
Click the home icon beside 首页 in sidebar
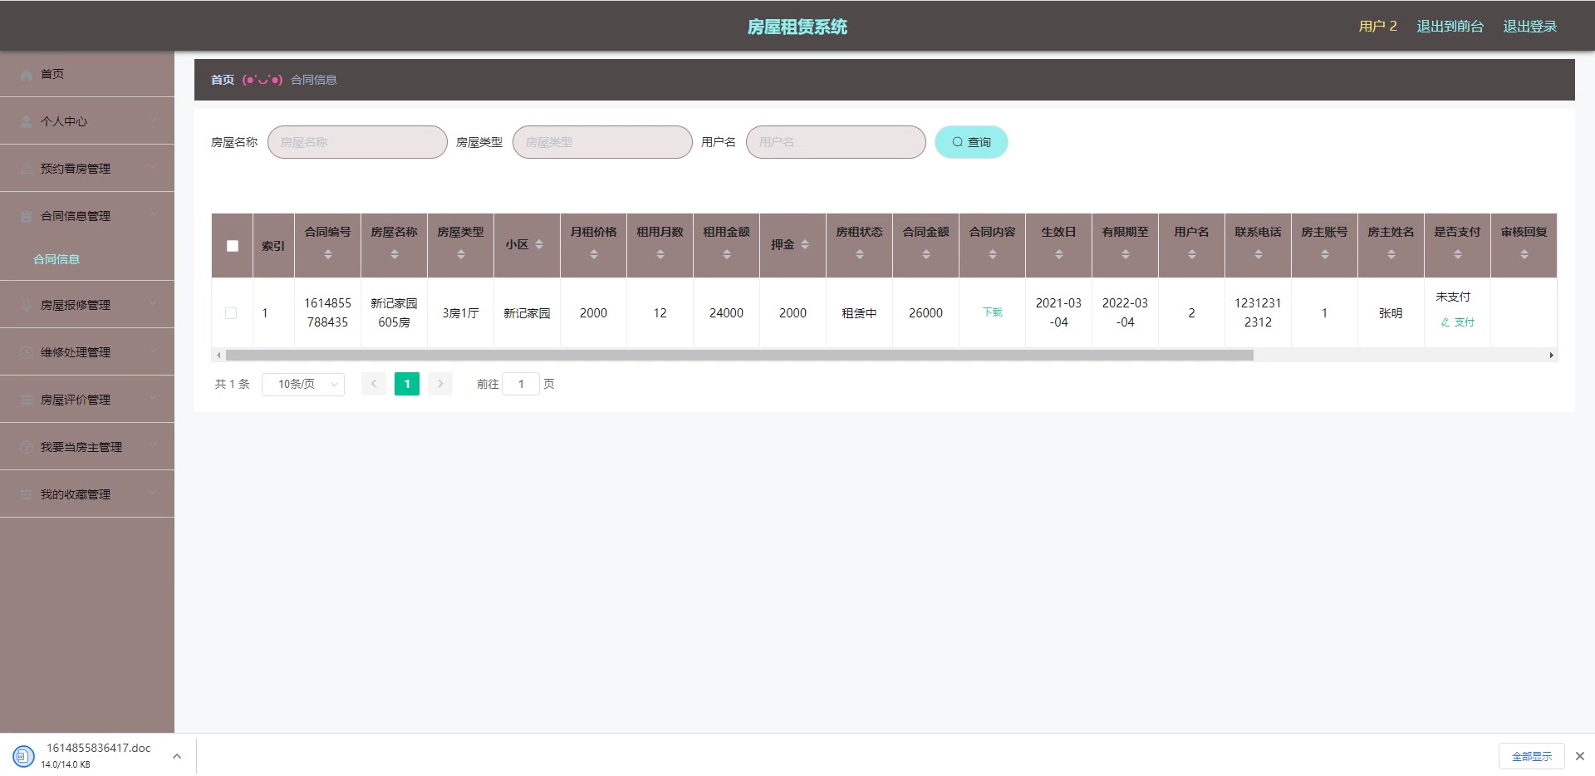tap(27, 74)
